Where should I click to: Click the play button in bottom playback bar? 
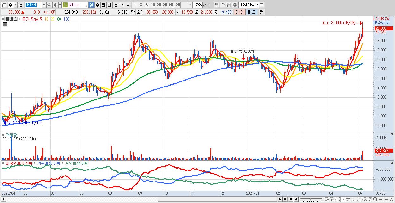[x=280, y=199]
